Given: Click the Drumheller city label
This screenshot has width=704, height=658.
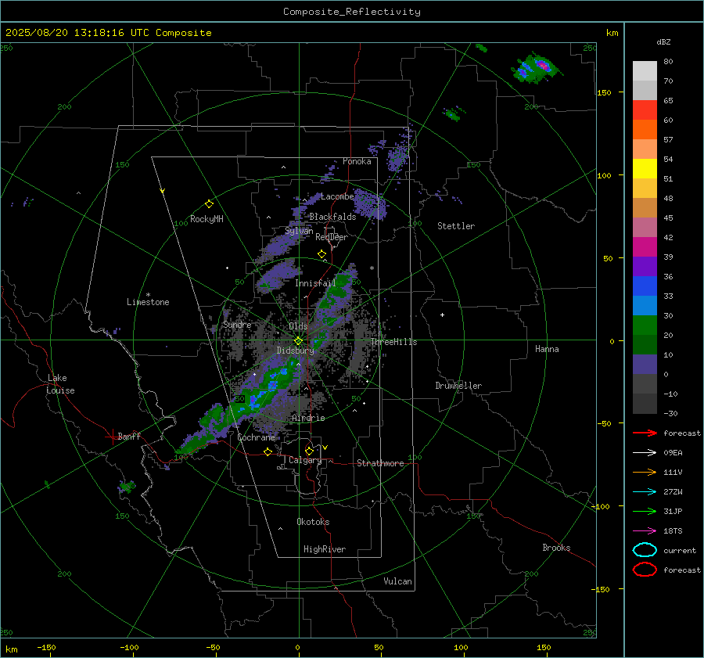Looking at the screenshot, I should (458, 386).
